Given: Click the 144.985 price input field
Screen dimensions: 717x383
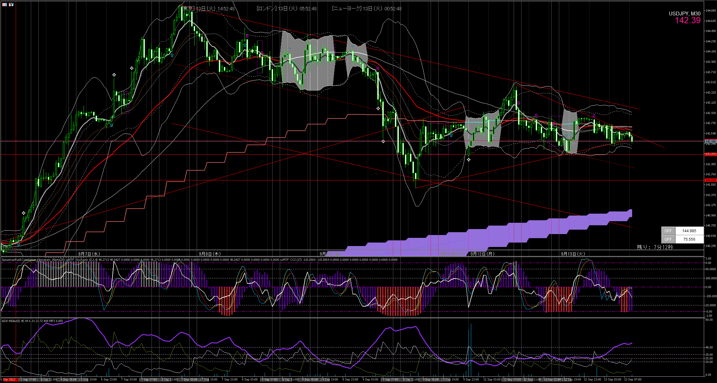Looking at the screenshot, I should click(x=689, y=231).
